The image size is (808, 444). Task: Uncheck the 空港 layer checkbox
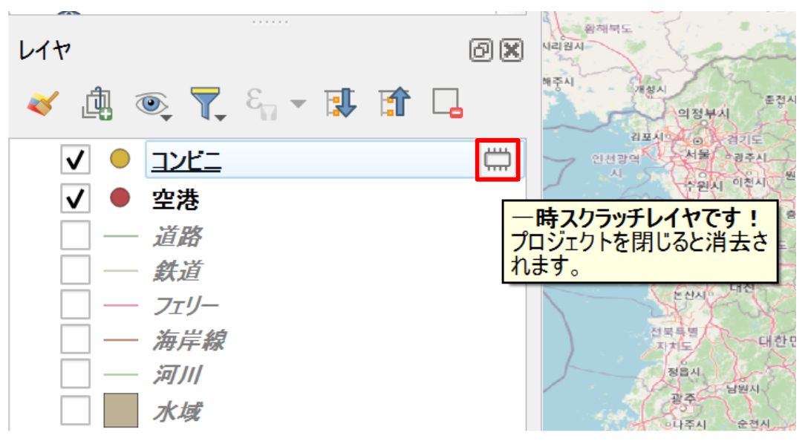point(75,198)
